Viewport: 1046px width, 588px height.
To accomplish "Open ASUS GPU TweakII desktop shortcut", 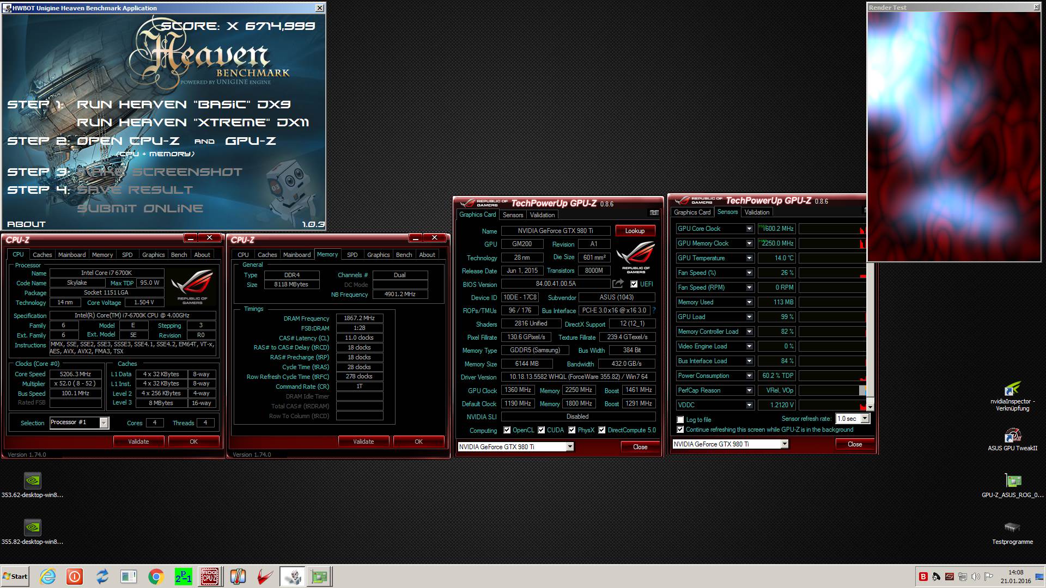I will [1012, 440].
